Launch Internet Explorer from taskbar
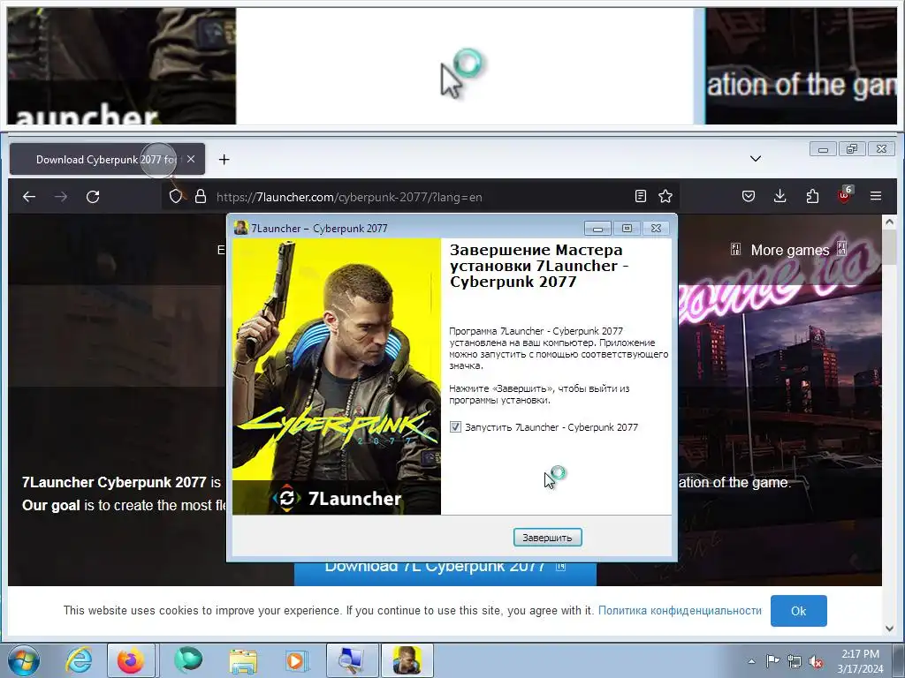905x678 pixels. click(79, 660)
